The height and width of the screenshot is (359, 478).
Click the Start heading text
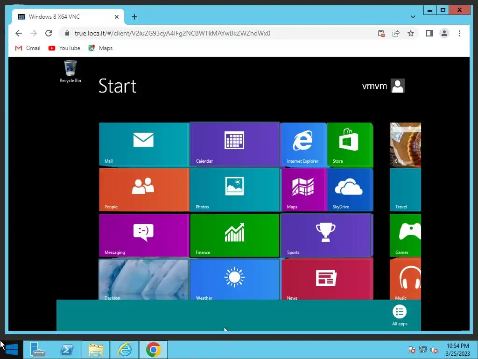tap(117, 86)
